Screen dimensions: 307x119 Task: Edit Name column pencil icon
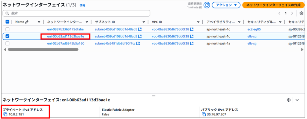tap(27, 22)
